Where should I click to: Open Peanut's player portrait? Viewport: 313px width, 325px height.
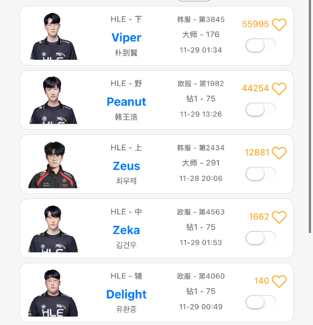pyautogui.click(x=53, y=101)
